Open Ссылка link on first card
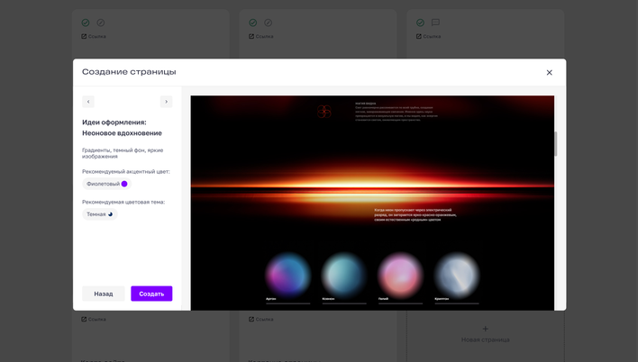The width and height of the screenshot is (638, 362). click(x=94, y=36)
